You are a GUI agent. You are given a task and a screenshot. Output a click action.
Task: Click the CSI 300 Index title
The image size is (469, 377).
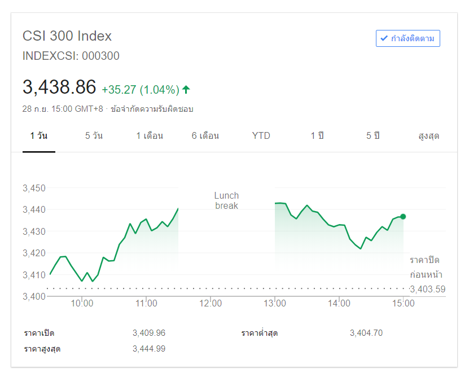coord(67,36)
